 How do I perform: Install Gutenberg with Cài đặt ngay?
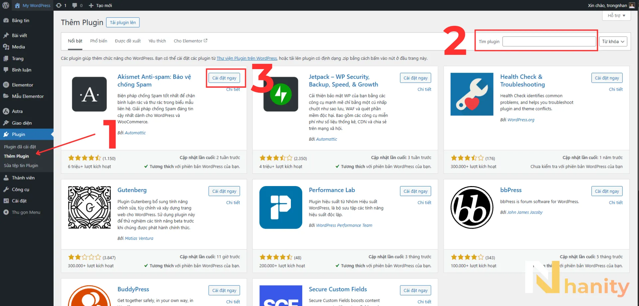(x=224, y=191)
